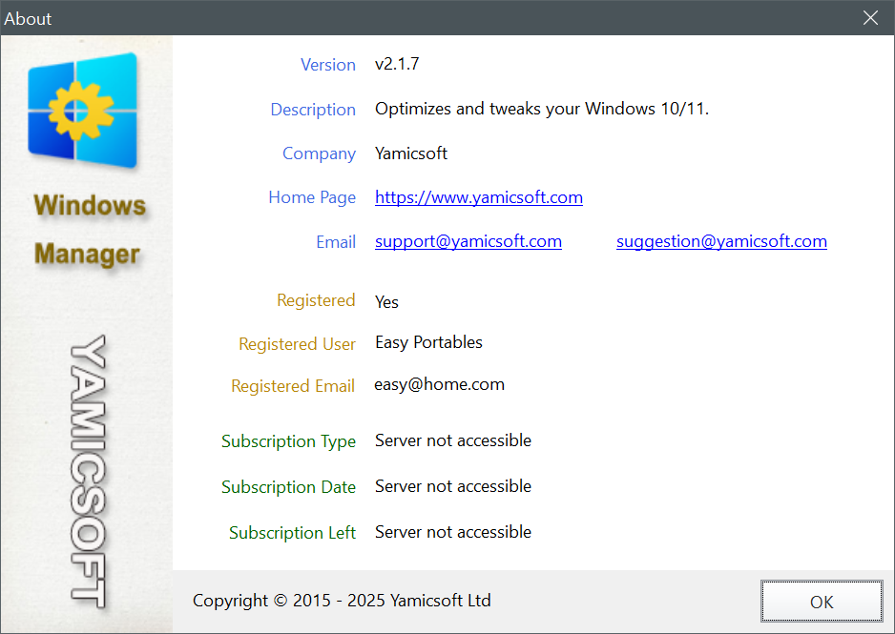Click the support@yamicsoft.com email link

468,241
